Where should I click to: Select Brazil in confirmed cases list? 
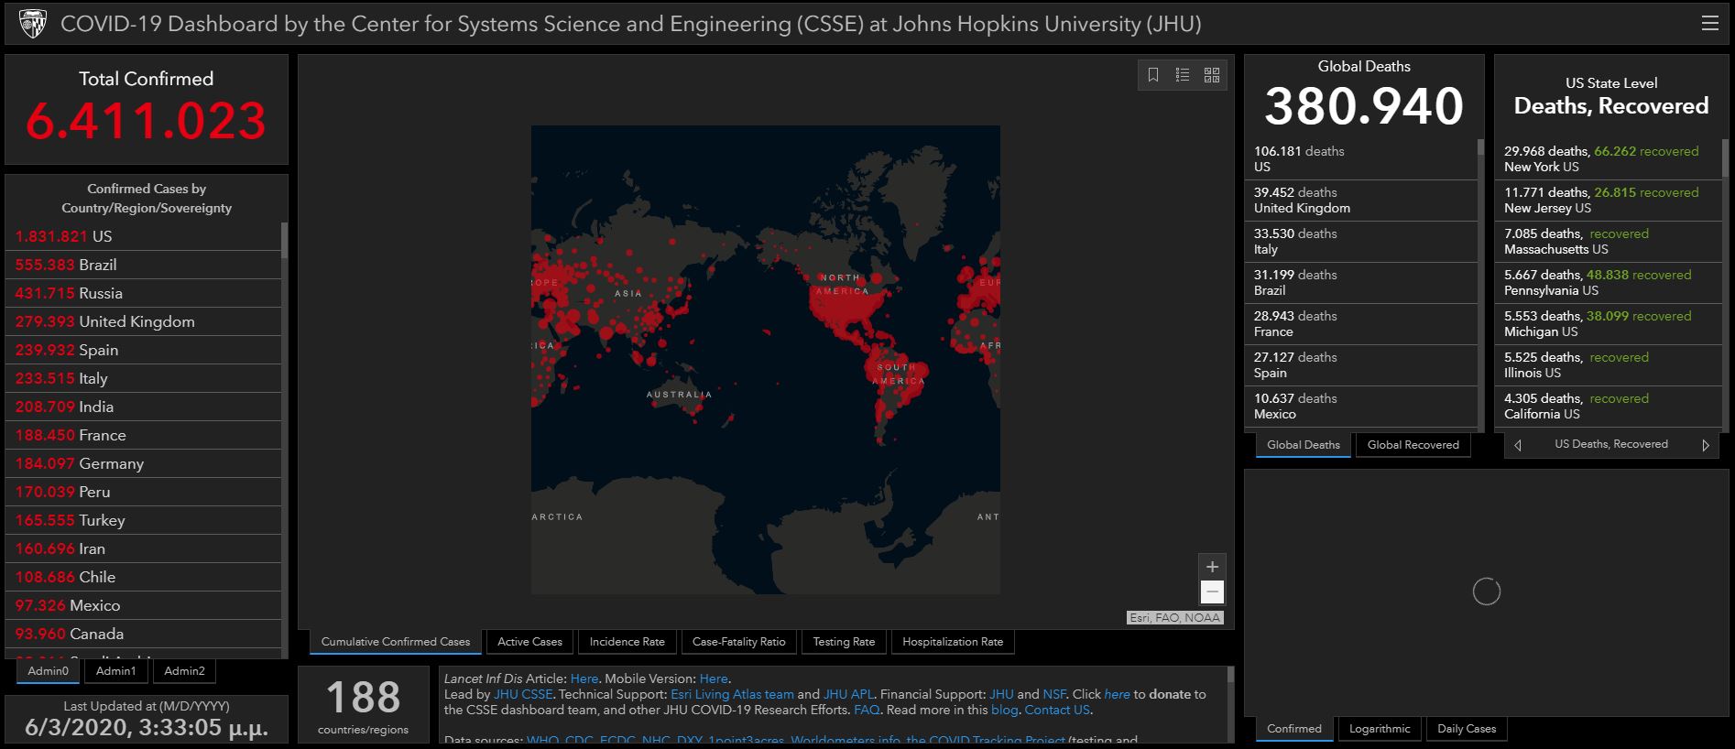point(144,265)
